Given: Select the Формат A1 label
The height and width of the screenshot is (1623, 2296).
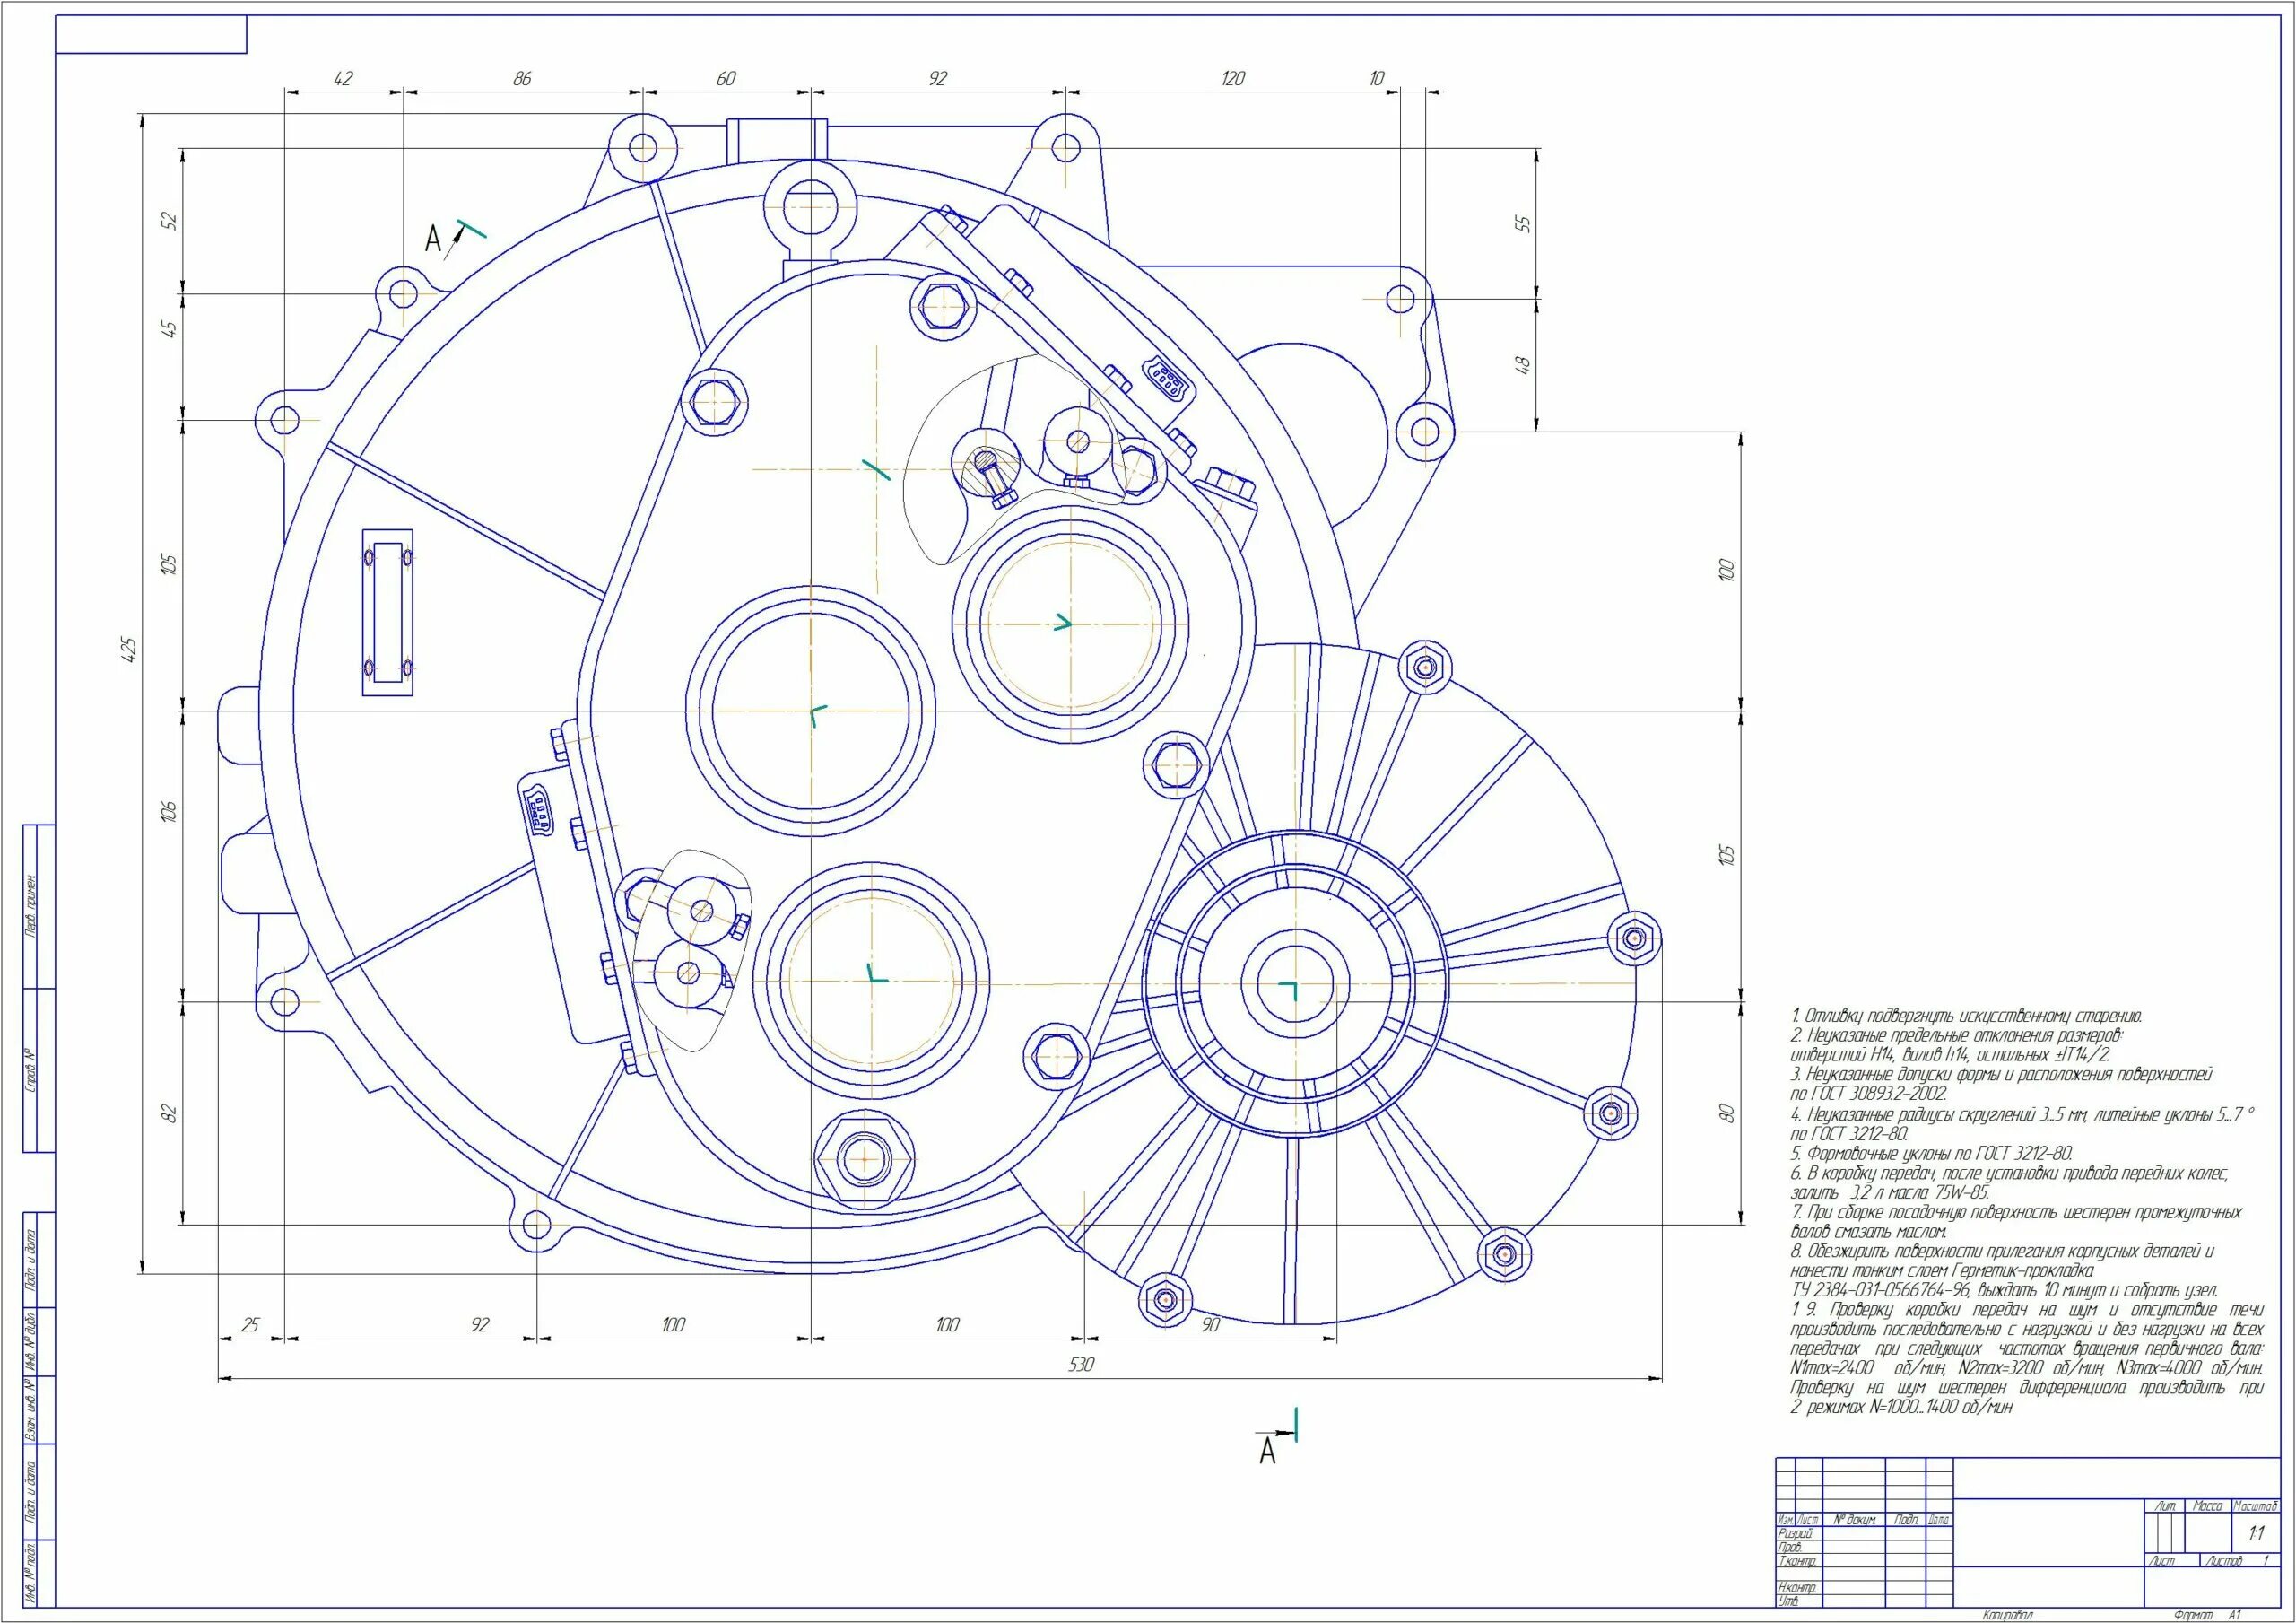Looking at the screenshot, I should [x=2206, y=1615].
